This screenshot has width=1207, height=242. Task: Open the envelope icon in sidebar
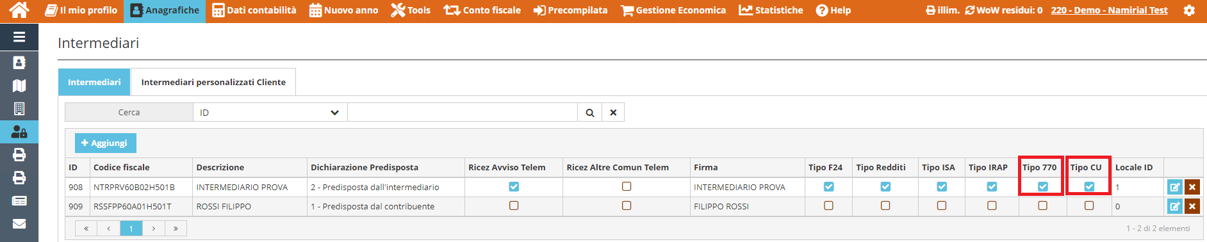[x=19, y=224]
